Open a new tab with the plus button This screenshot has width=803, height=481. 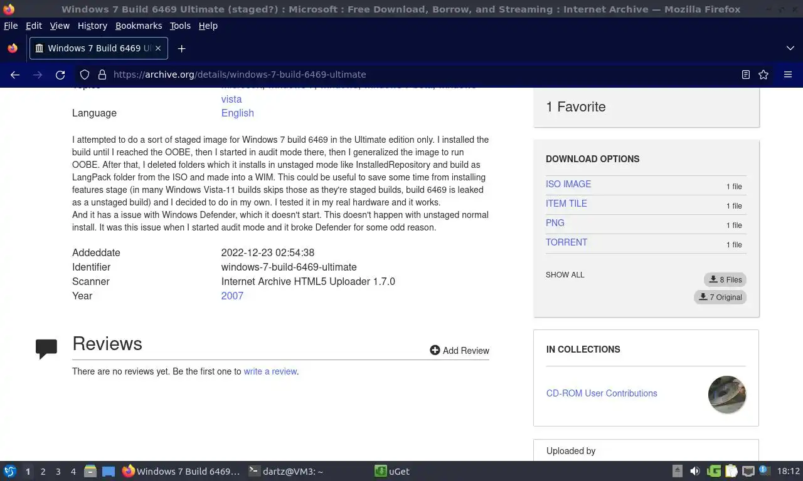coord(181,48)
